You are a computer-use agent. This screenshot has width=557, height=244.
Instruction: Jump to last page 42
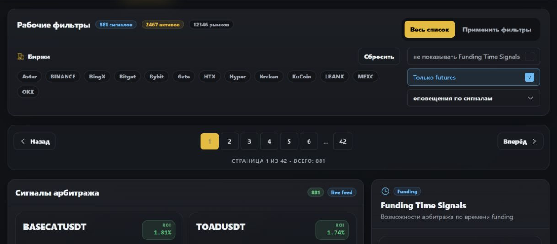(x=343, y=141)
